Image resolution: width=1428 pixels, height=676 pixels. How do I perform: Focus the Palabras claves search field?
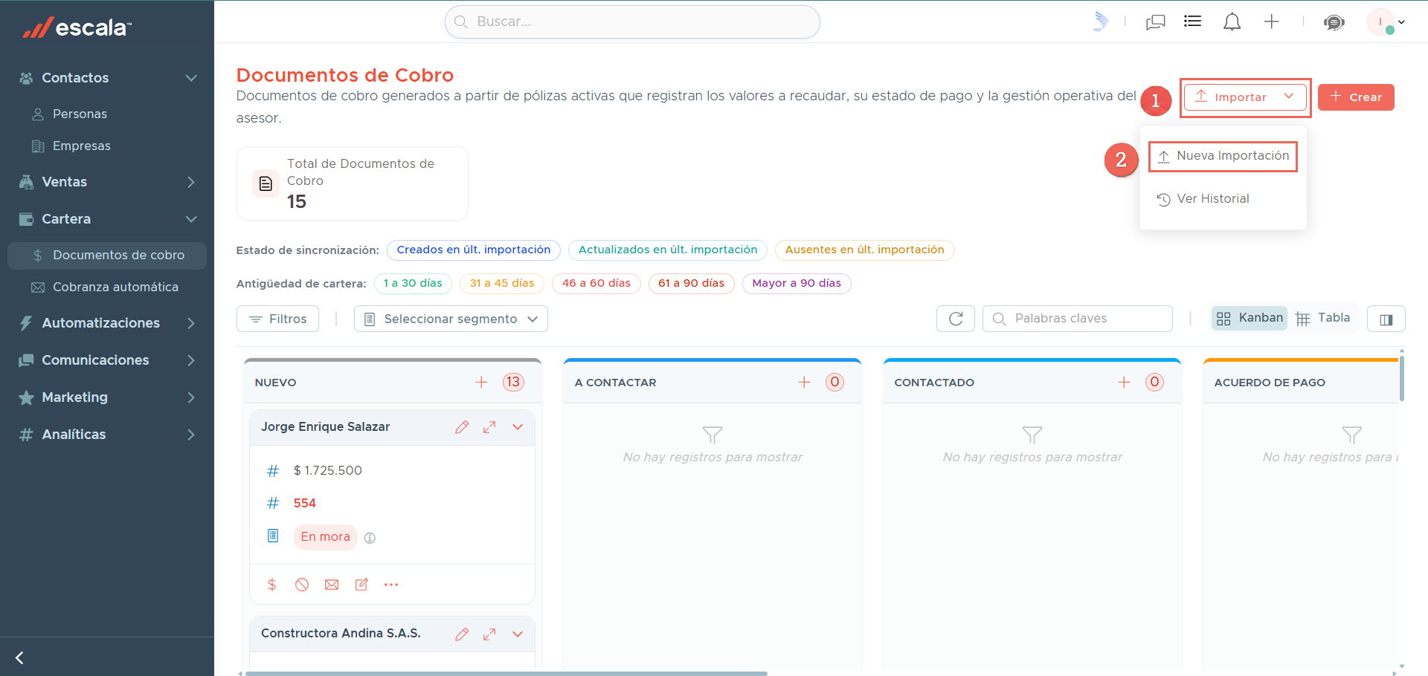coord(1077,319)
